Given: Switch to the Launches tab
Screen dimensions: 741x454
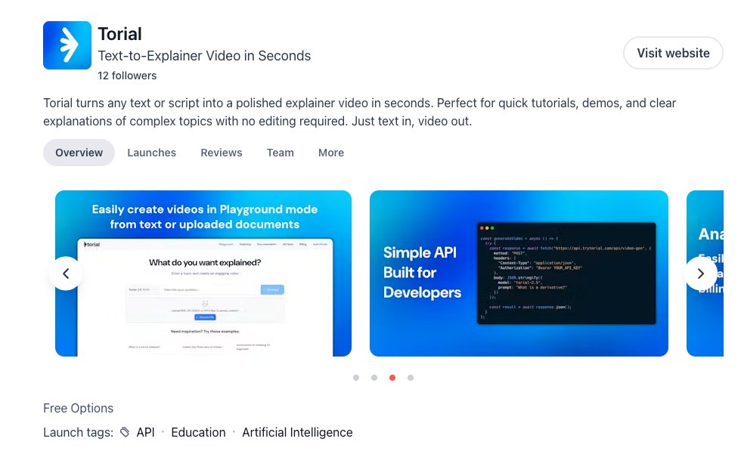Looking at the screenshot, I should tap(151, 153).
